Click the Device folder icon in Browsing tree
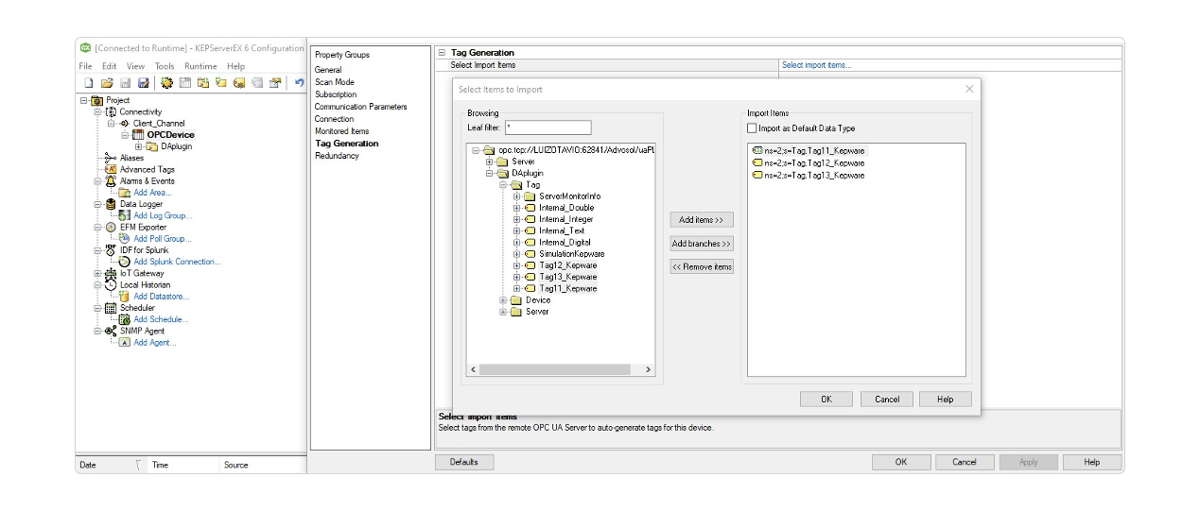This screenshot has height=511, width=1200. 516,300
